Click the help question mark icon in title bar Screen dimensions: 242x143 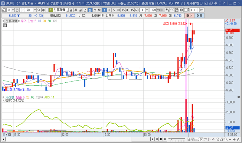coord(223,3)
